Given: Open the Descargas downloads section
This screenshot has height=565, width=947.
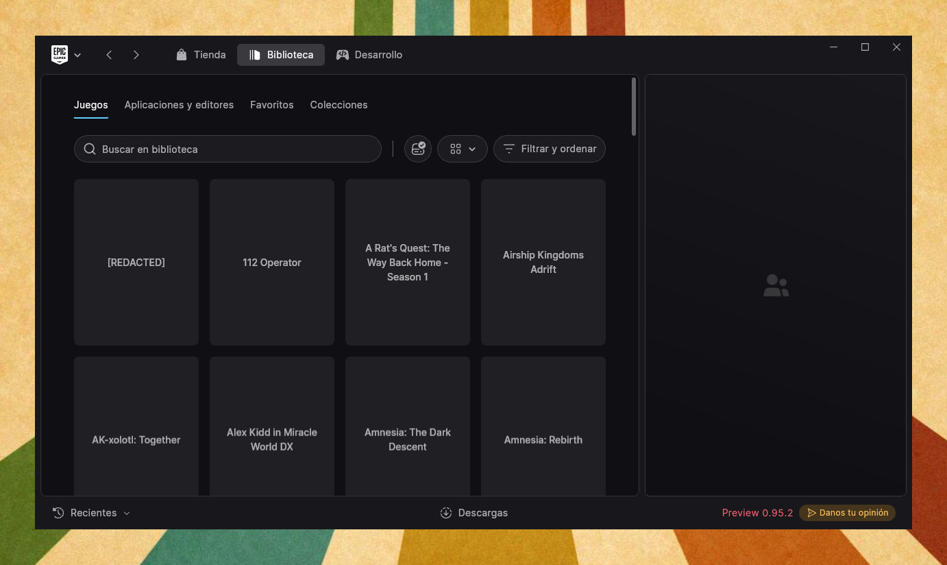Looking at the screenshot, I should coord(473,513).
